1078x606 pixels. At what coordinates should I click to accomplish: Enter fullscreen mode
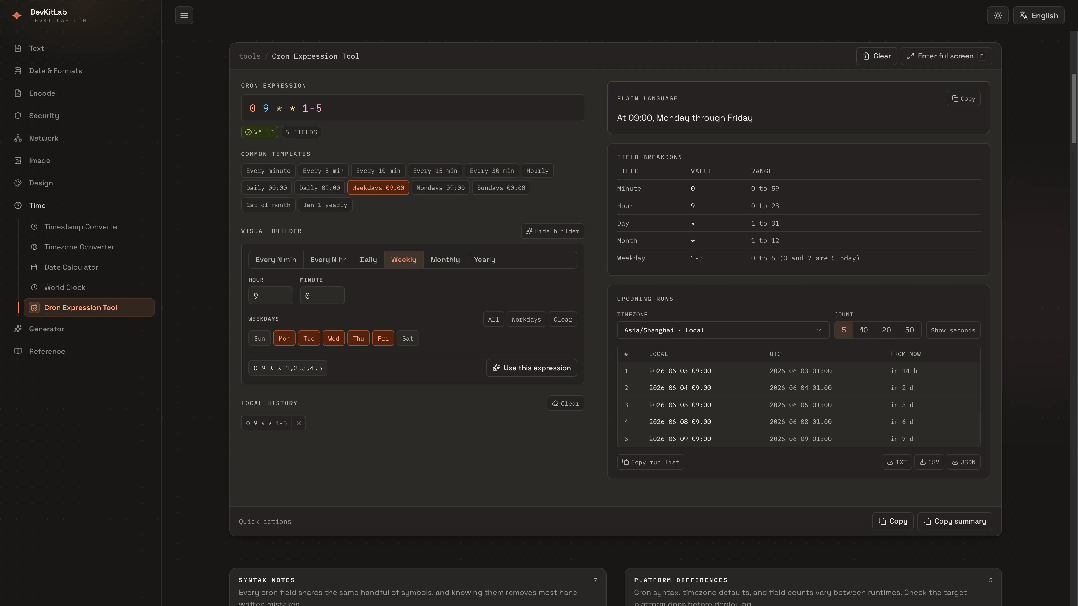[946, 56]
